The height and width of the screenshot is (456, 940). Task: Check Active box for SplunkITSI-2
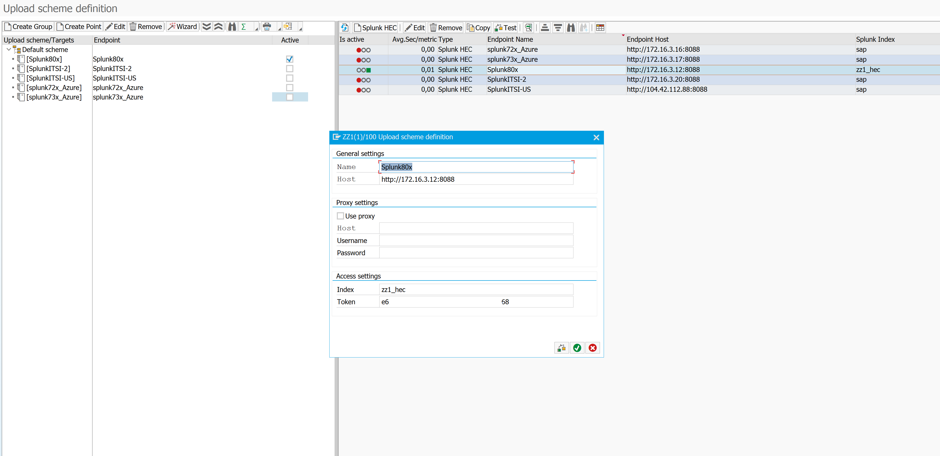[x=289, y=69]
